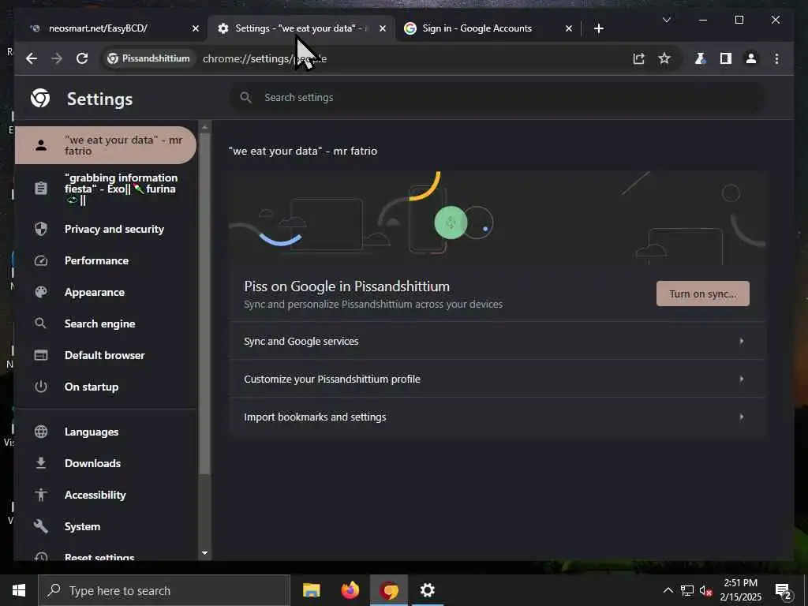Open the three-dot browser menu
Image resolution: width=808 pixels, height=606 pixels.
(776, 58)
